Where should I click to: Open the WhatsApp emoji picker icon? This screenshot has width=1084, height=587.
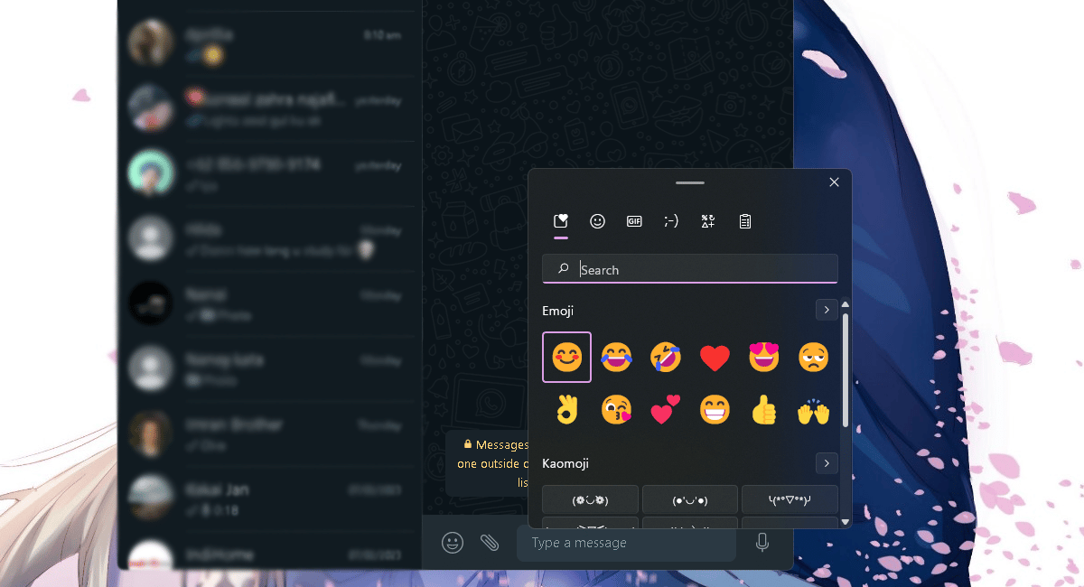click(x=453, y=543)
